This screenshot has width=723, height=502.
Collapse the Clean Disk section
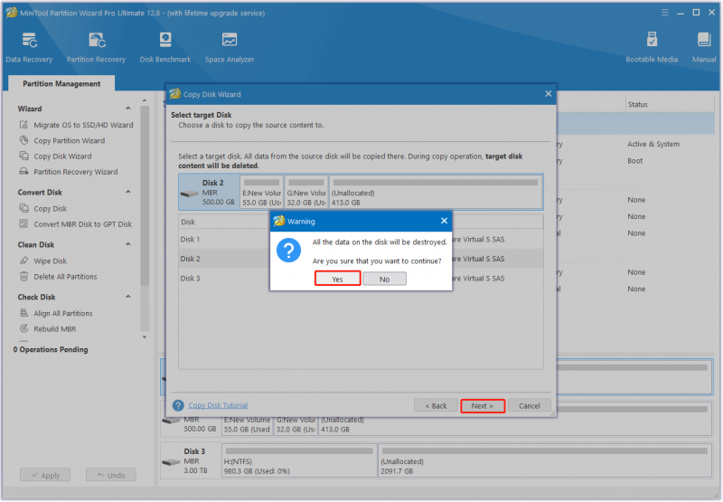click(x=128, y=244)
